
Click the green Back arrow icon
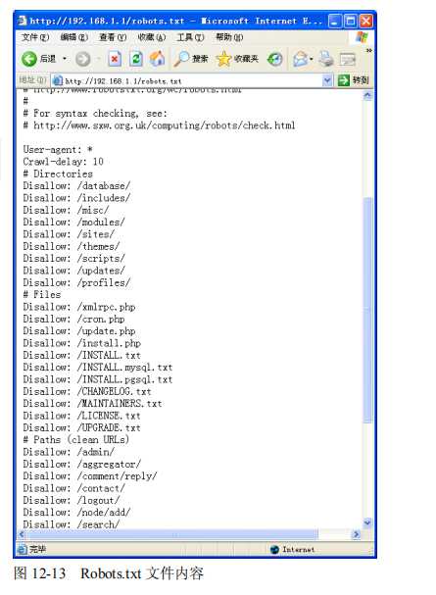click(x=28, y=59)
